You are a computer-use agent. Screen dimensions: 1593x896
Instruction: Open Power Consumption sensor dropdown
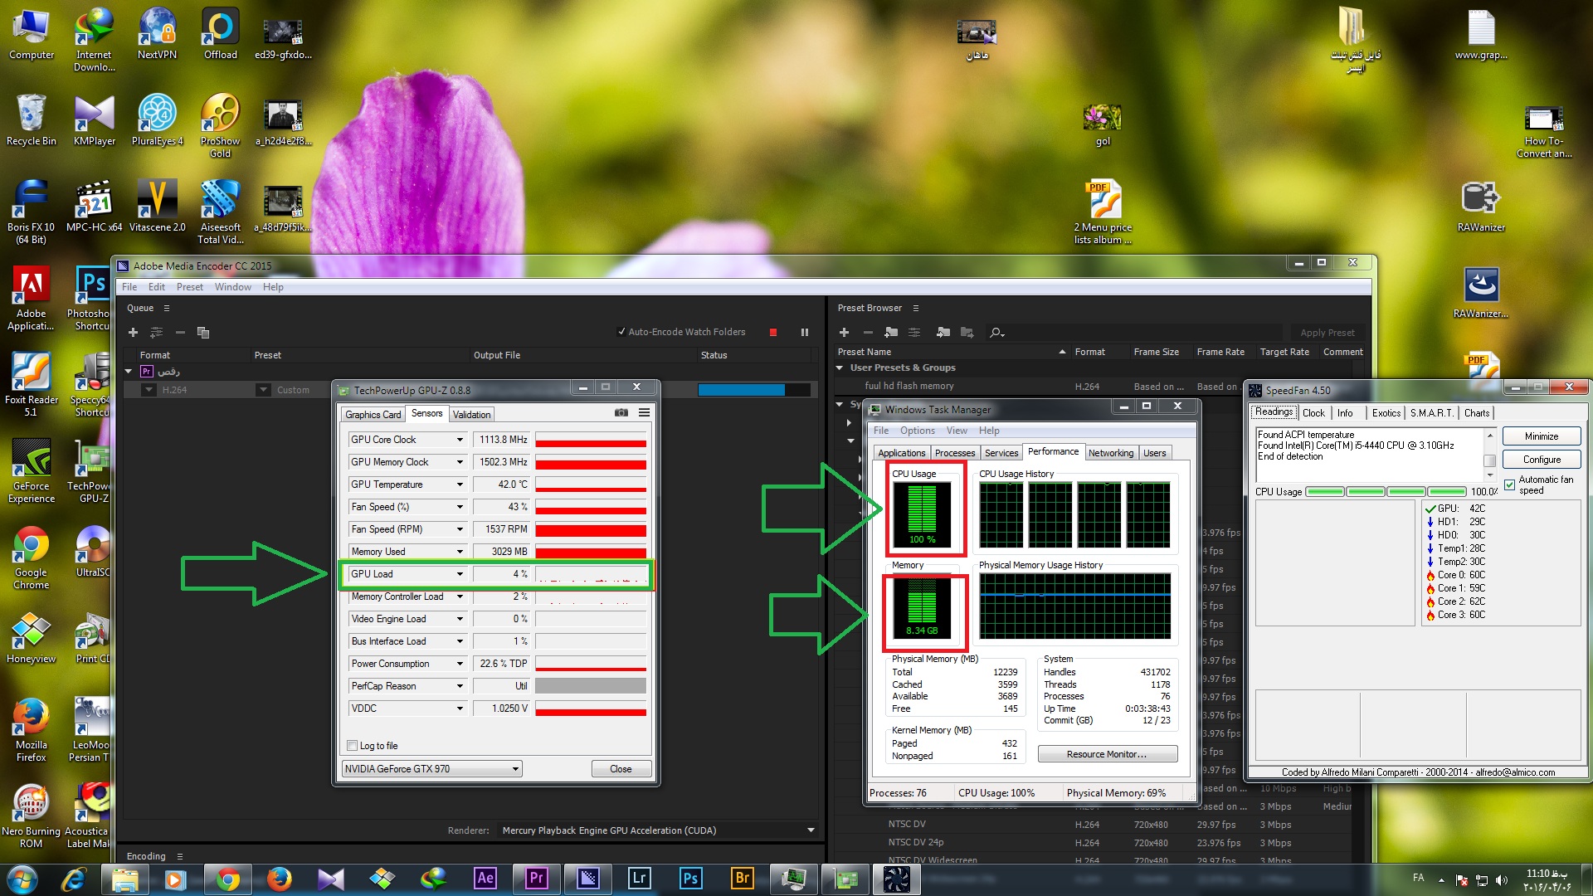pos(460,664)
